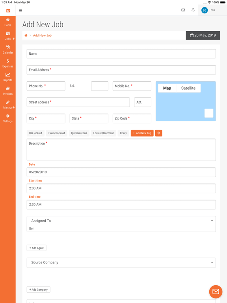Viewport: 227px width, 303px height.
Task: Click the Add New Tag button
Action: tap(142, 133)
